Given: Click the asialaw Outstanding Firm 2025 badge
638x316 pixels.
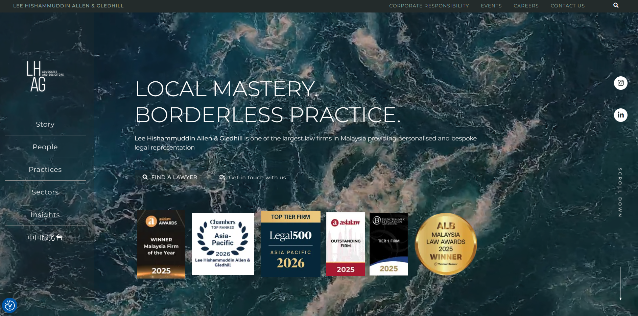Looking at the screenshot, I should (346, 244).
